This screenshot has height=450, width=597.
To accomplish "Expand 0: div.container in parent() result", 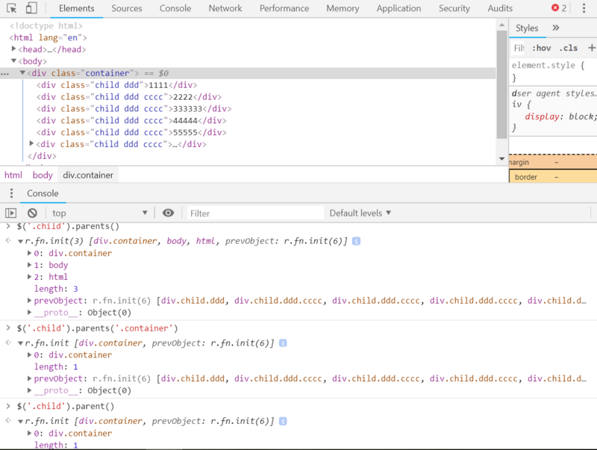I will coord(29,433).
